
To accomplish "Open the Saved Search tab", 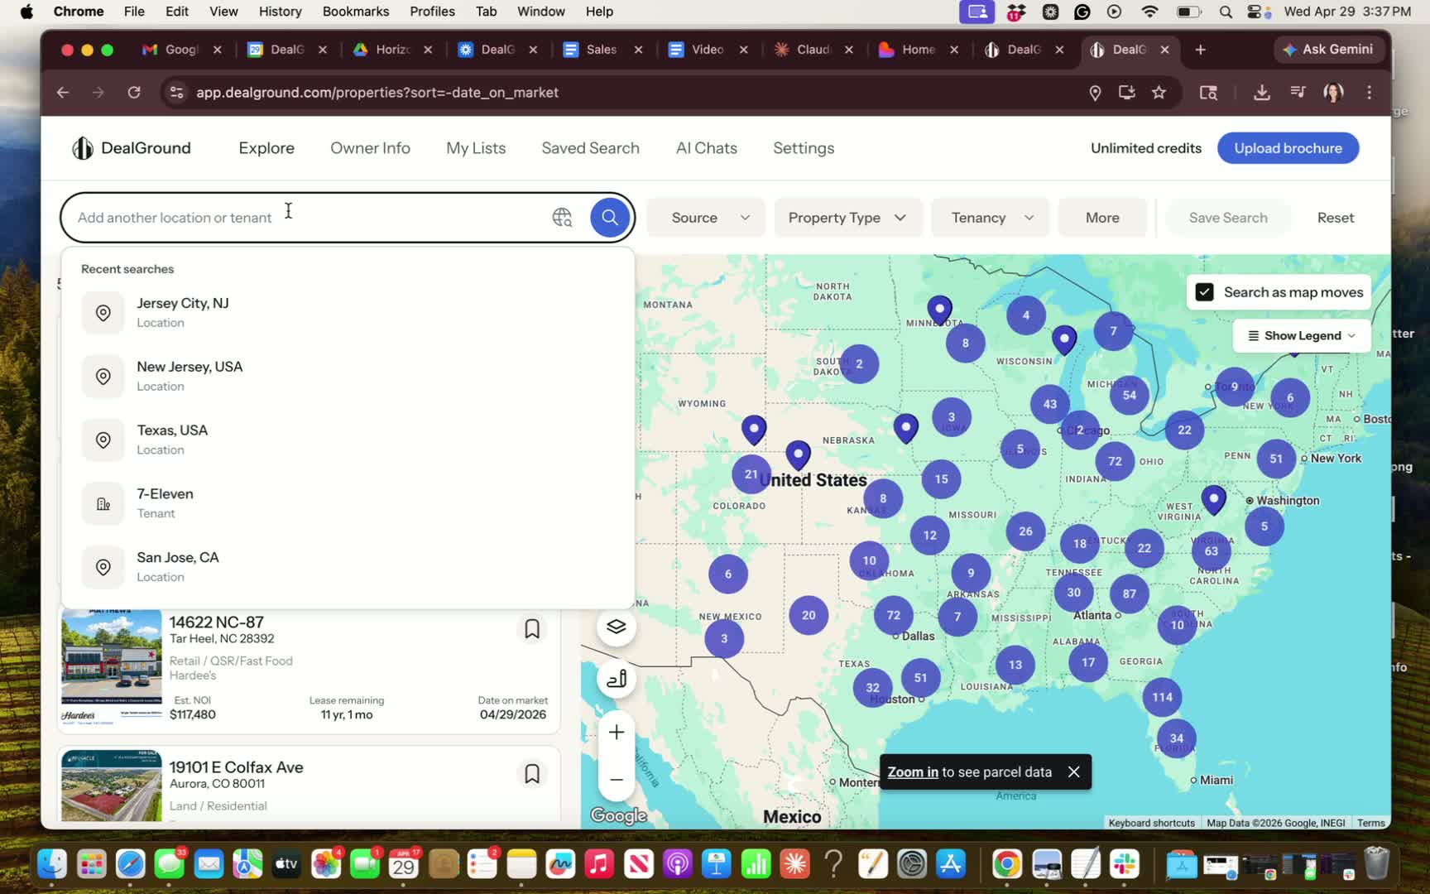I will (x=590, y=148).
